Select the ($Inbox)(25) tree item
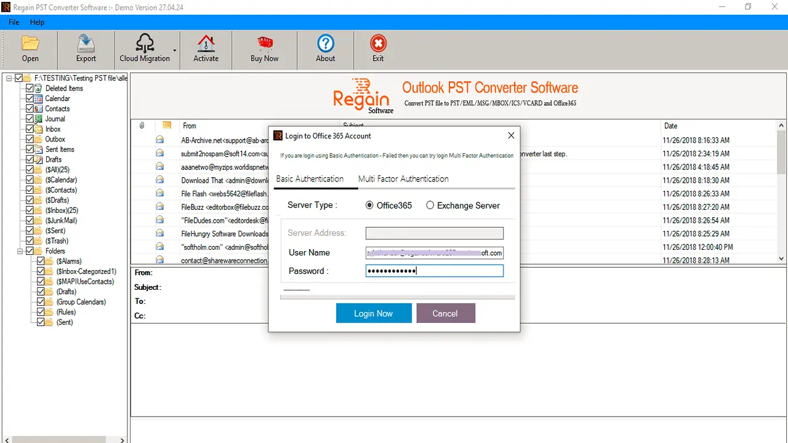 tap(61, 210)
